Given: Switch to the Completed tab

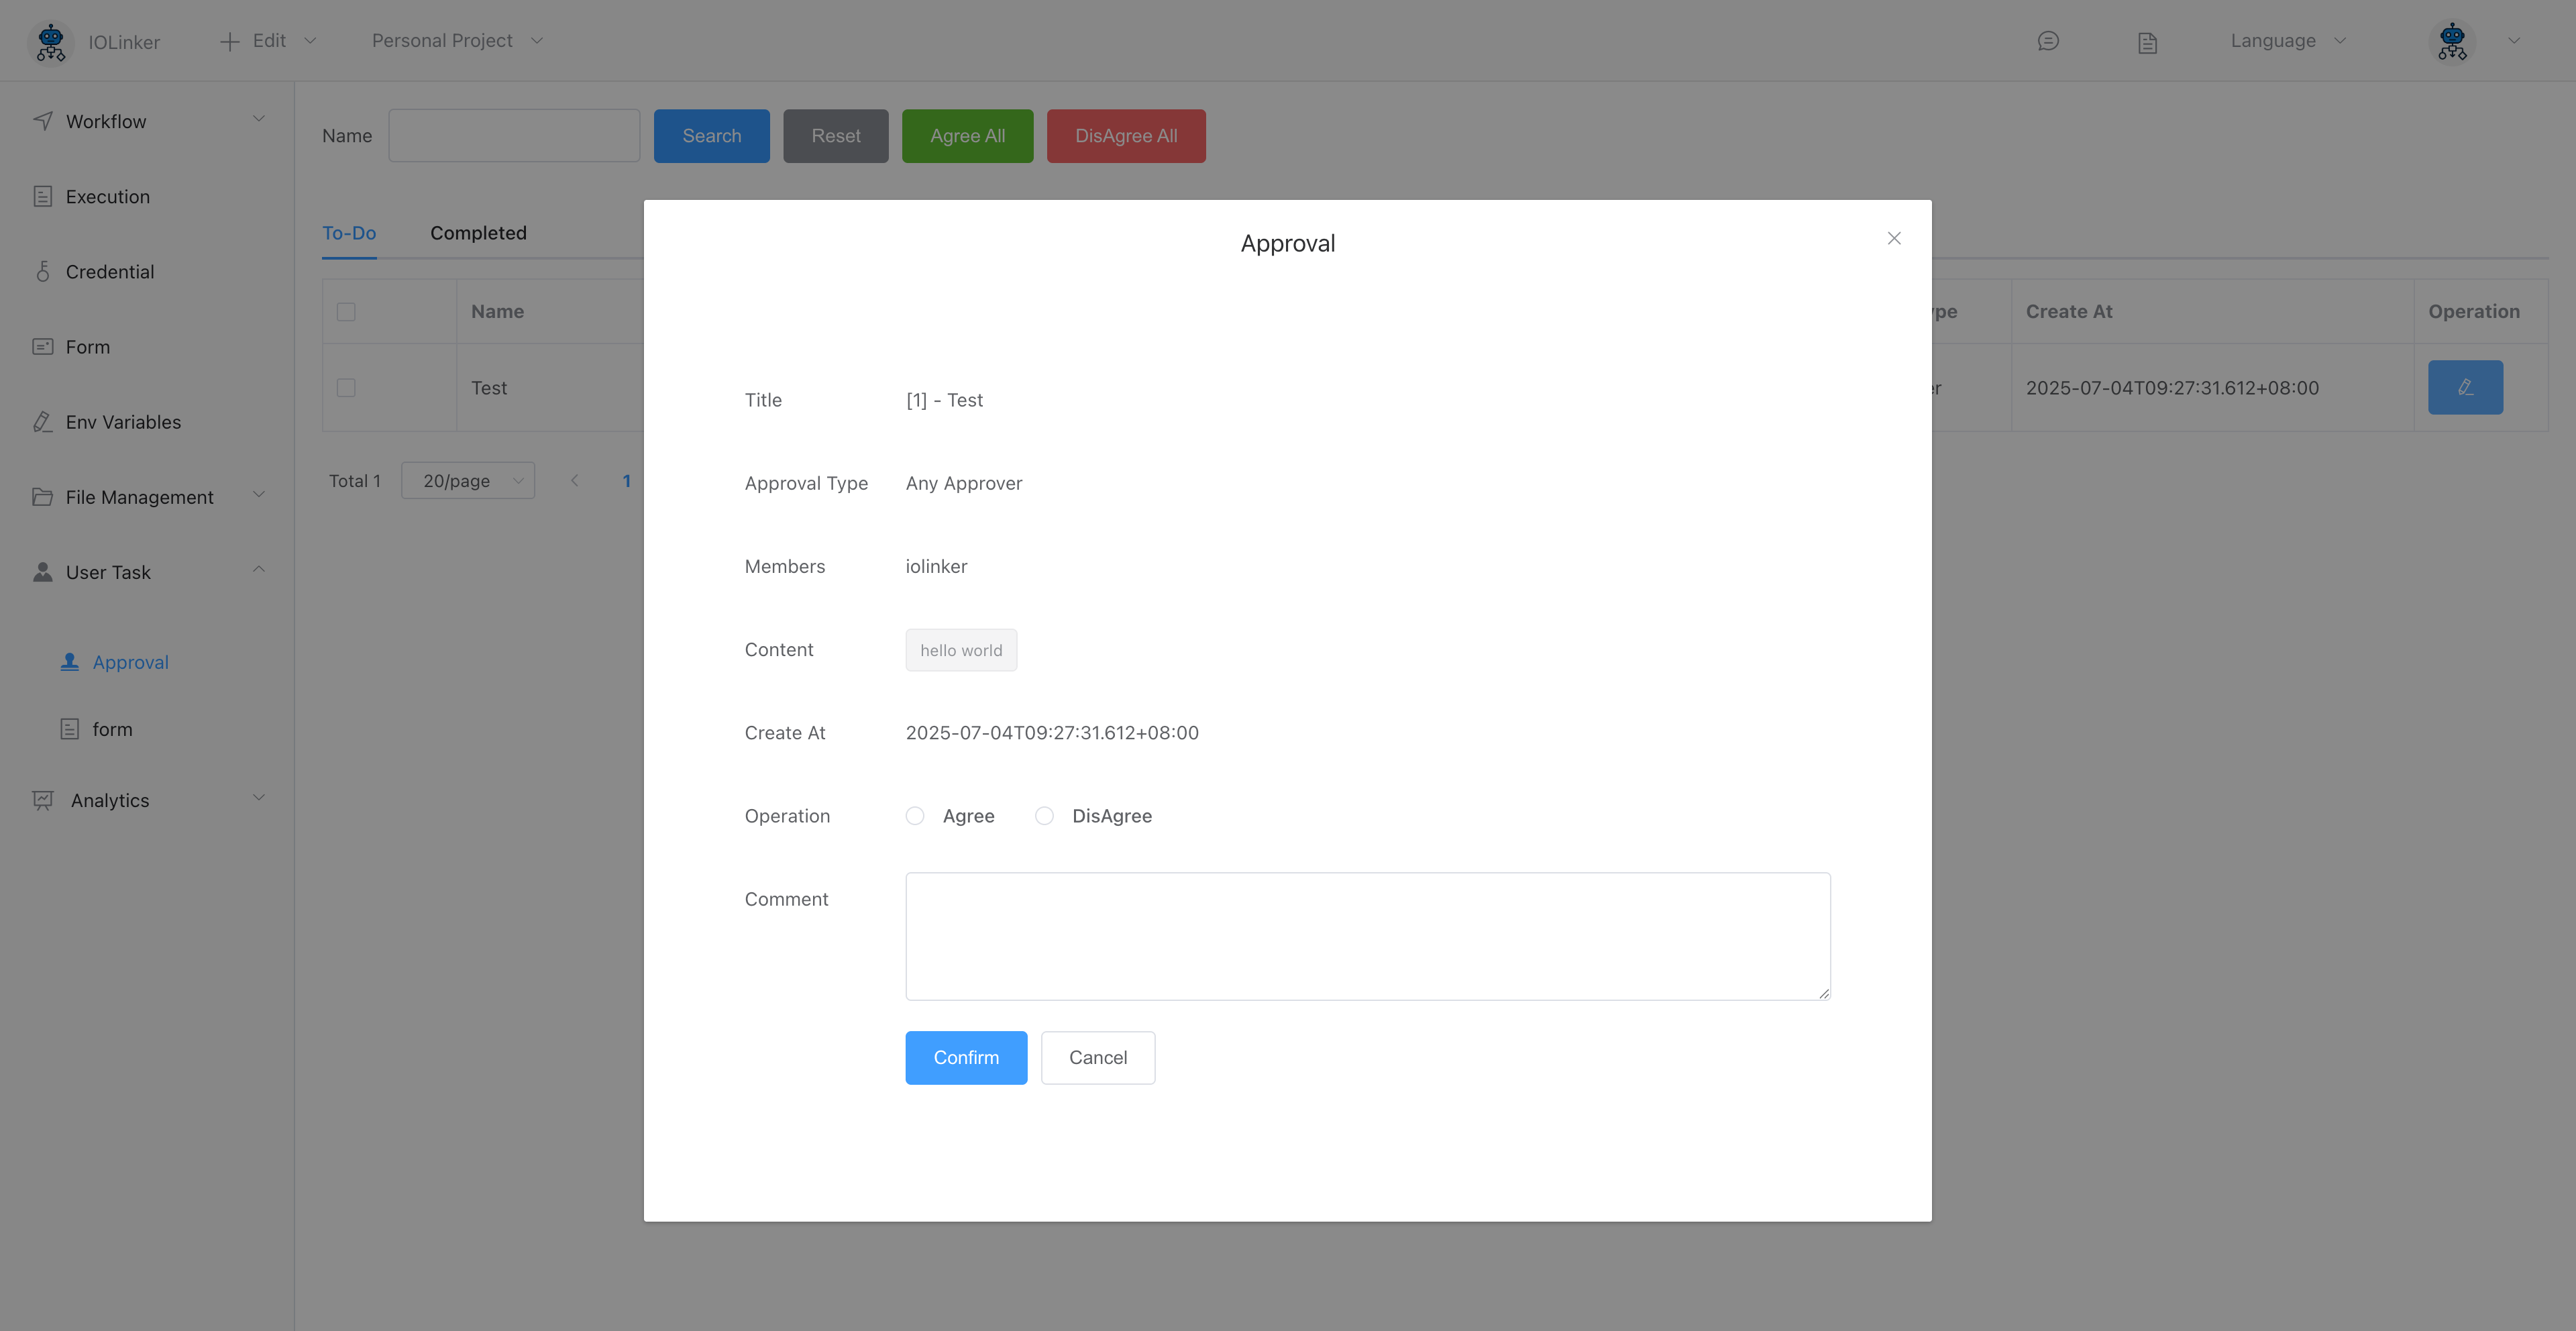Looking at the screenshot, I should pyautogui.click(x=478, y=233).
